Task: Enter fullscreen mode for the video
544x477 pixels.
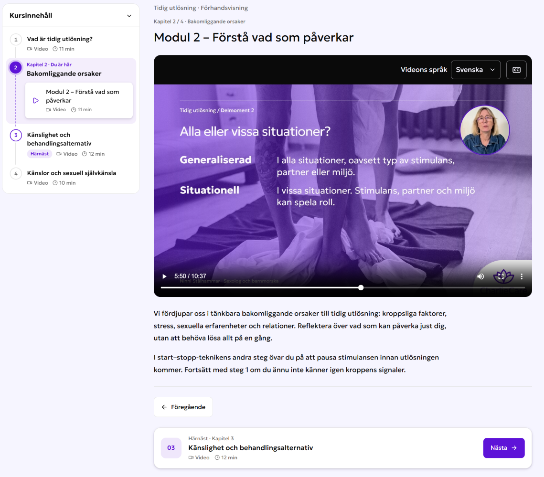Action: click(x=501, y=276)
